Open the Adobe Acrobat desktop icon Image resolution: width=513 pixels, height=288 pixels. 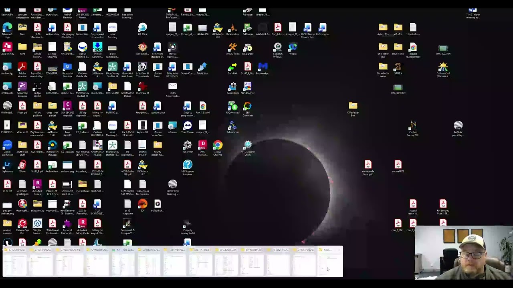pyautogui.click(x=22, y=67)
